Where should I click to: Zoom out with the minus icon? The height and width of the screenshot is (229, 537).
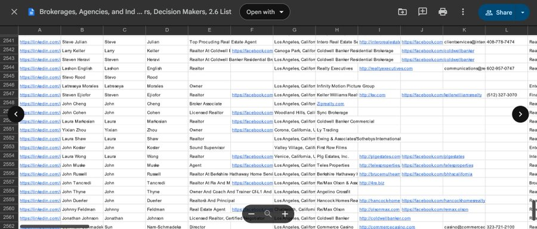[x=251, y=214]
